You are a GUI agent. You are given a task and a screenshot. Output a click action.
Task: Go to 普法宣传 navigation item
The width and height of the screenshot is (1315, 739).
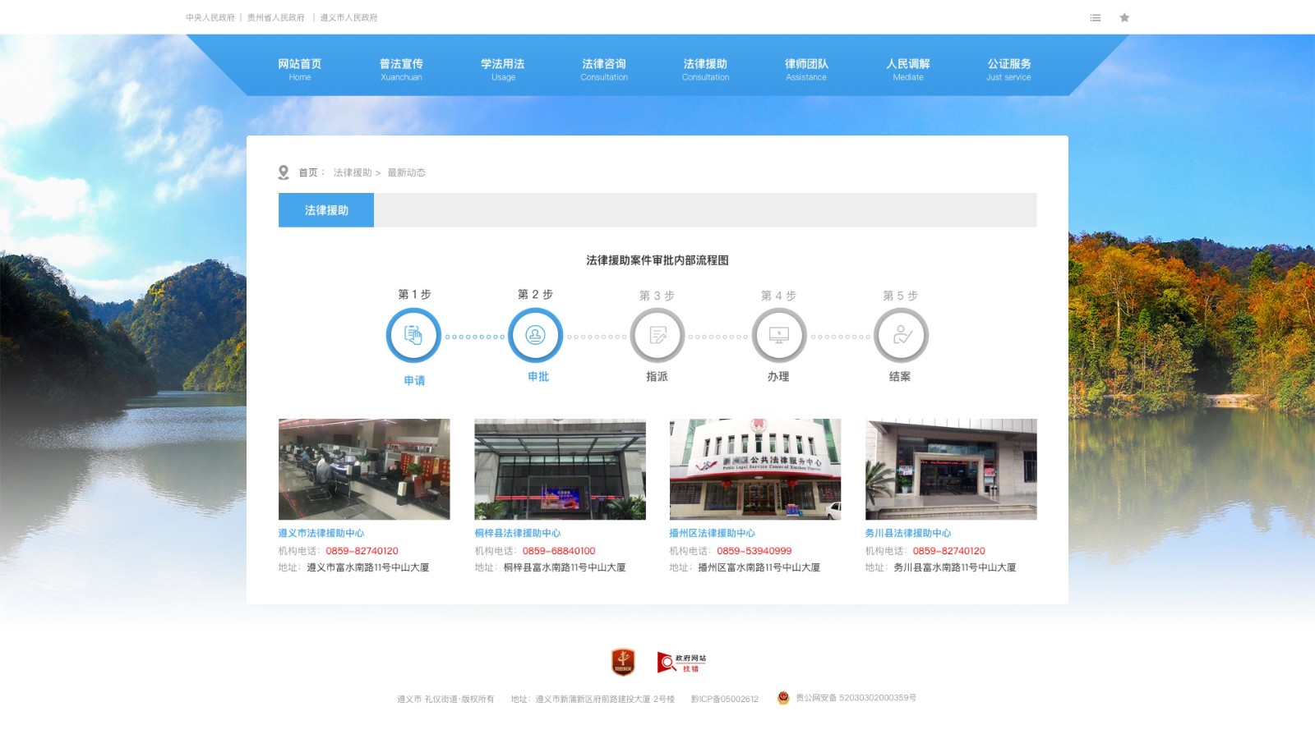(x=401, y=69)
